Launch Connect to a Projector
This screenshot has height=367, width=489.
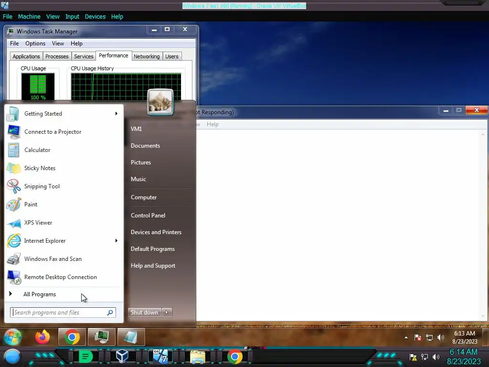pyautogui.click(x=64, y=132)
